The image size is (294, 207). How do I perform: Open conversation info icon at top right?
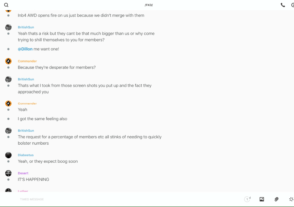292,5
